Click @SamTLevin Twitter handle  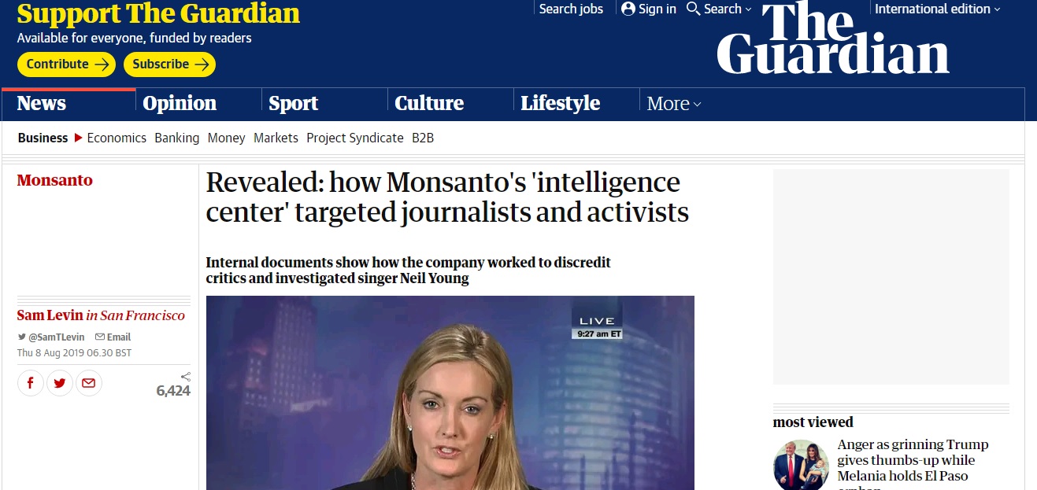pos(56,337)
